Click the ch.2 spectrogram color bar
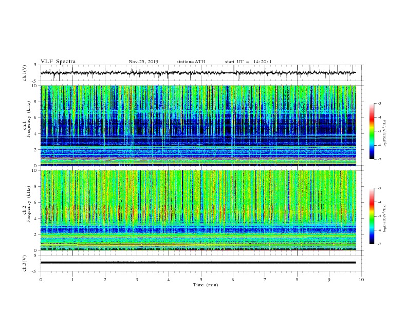 click(x=372, y=216)
